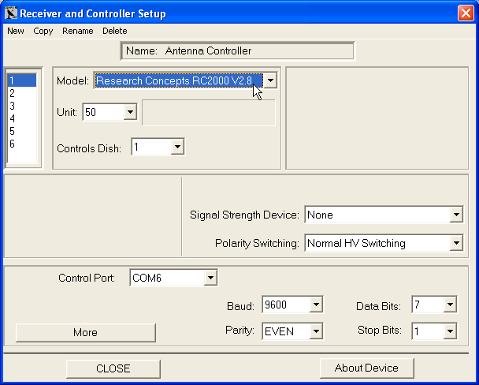Screen dimensions: 479x385
Task: Select device 5 in the list
Action: (22, 131)
